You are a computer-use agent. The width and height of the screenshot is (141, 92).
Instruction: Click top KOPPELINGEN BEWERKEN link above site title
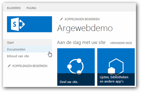click(x=82, y=19)
